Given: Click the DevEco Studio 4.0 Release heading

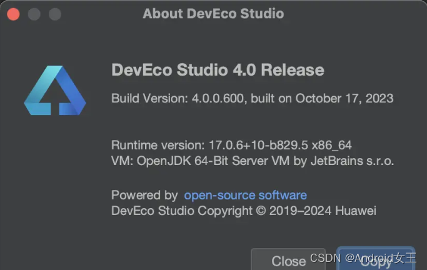Looking at the screenshot, I should [x=218, y=70].
